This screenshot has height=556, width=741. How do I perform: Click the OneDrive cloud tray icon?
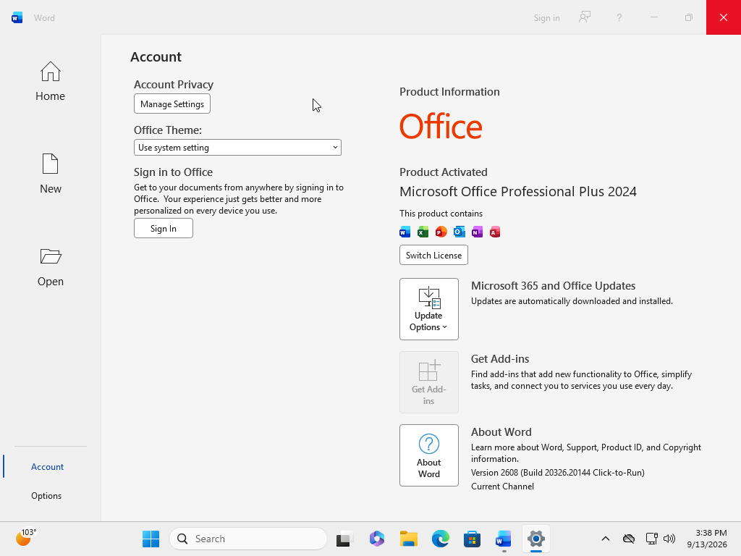[x=629, y=539]
